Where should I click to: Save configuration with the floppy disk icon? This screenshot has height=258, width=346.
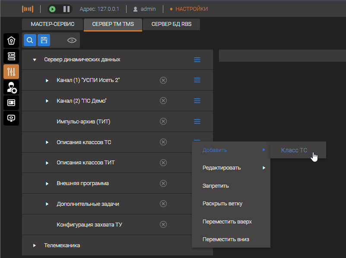point(44,40)
